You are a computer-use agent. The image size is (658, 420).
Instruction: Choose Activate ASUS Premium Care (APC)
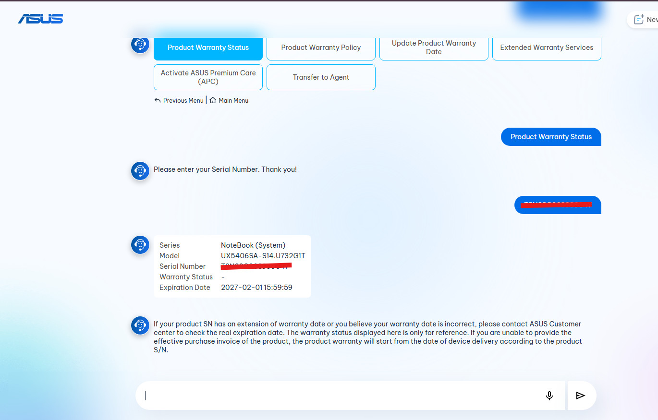pyautogui.click(x=208, y=77)
